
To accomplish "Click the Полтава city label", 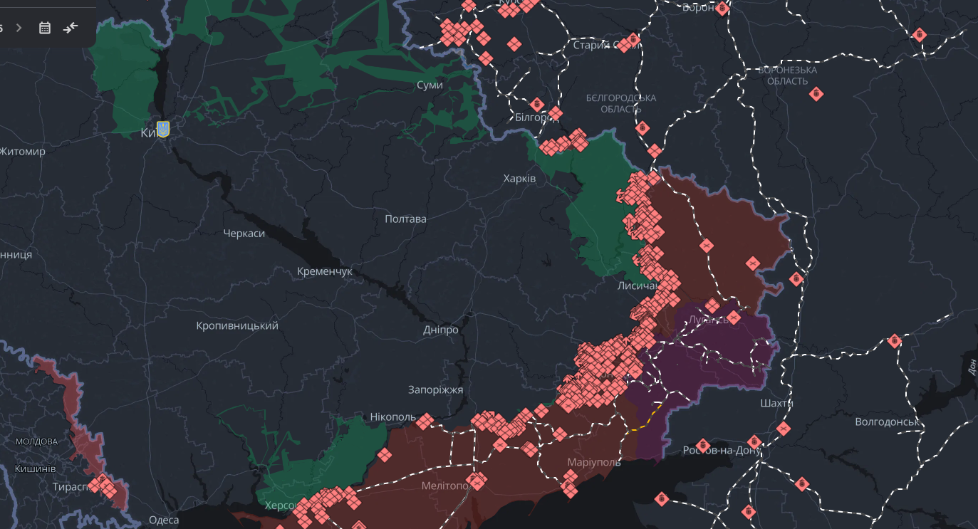I will 405,219.
